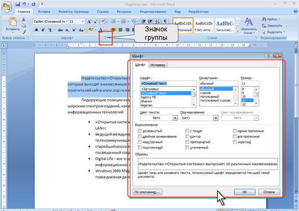This screenshot has height=211, width=299.
Task: Open the Цвет текста dropdown
Action: (x=175, y=118)
